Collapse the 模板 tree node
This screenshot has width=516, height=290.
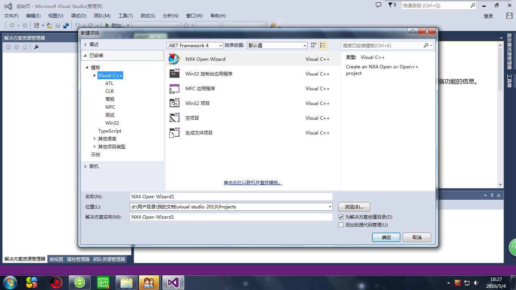(x=87, y=67)
